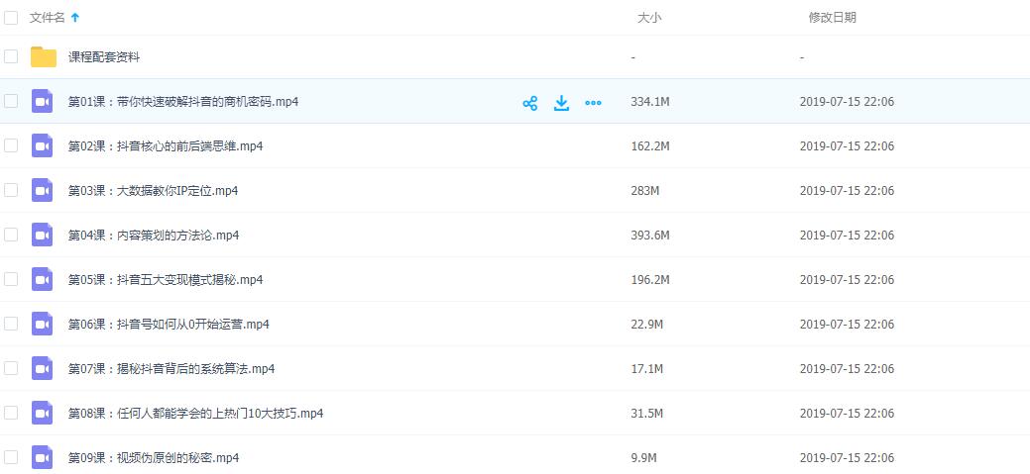Toggle the sort arrow beside 文件名
This screenshot has width=1030, height=474.
coord(76,18)
